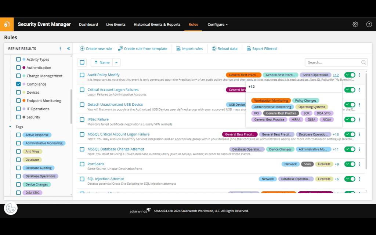Check the Active Response tag checkbox

tap(18, 135)
